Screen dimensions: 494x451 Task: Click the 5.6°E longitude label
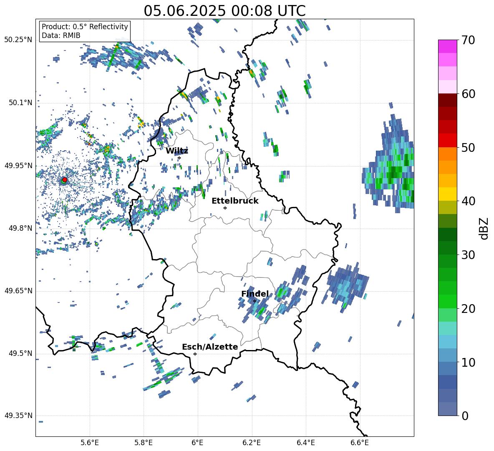pyautogui.click(x=90, y=443)
